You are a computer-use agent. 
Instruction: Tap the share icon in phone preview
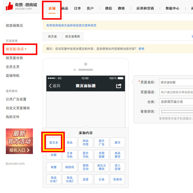tap(119, 86)
